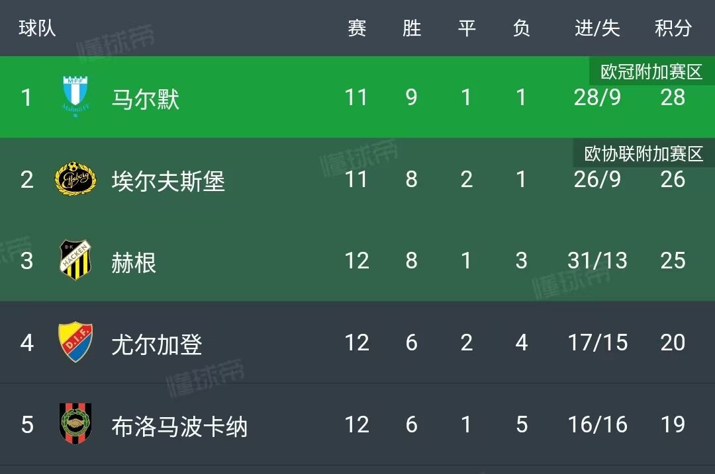
Task: Click the Djurgården DIF team crest
Action: (75, 342)
